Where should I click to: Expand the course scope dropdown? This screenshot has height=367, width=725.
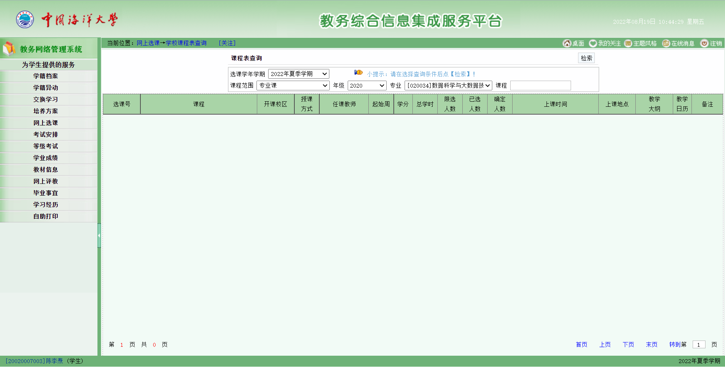click(x=293, y=86)
